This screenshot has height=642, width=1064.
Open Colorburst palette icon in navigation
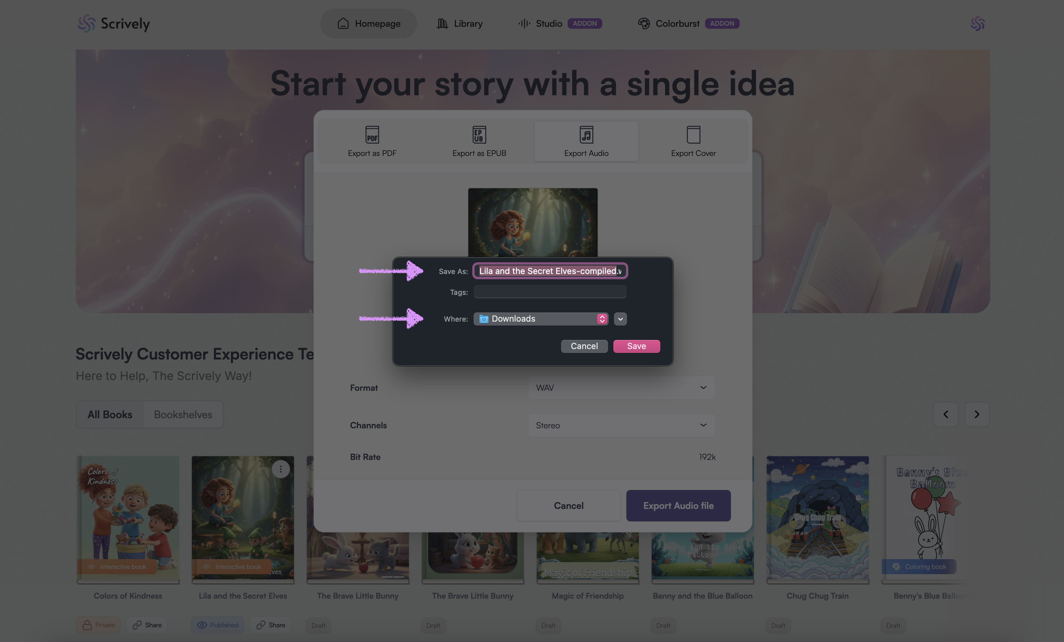click(644, 23)
